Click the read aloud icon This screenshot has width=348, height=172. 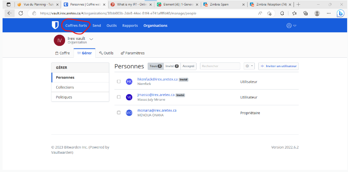click(x=260, y=13)
